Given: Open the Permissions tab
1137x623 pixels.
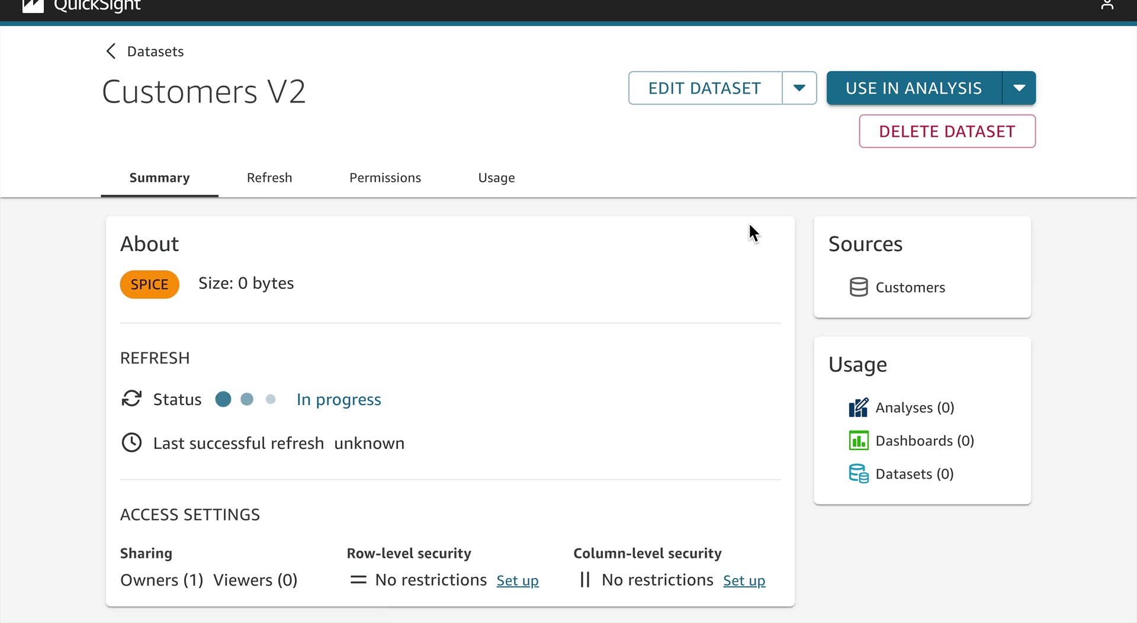Looking at the screenshot, I should tap(385, 178).
